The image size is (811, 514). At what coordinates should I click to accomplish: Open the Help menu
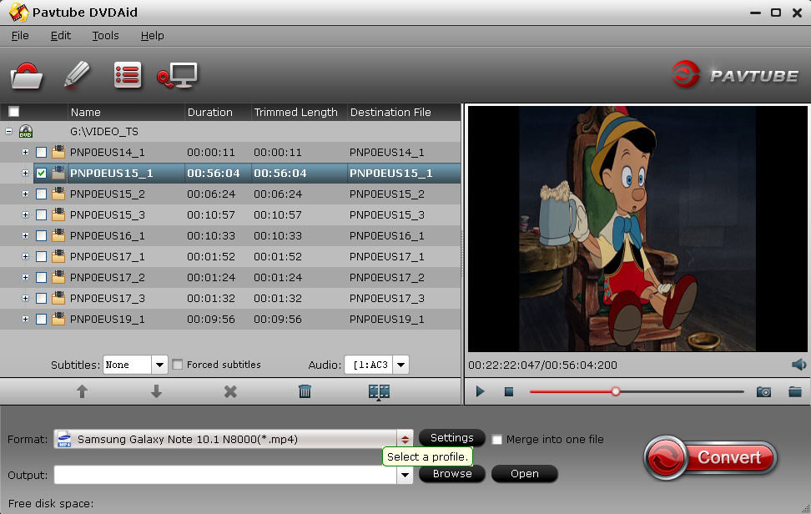click(152, 36)
